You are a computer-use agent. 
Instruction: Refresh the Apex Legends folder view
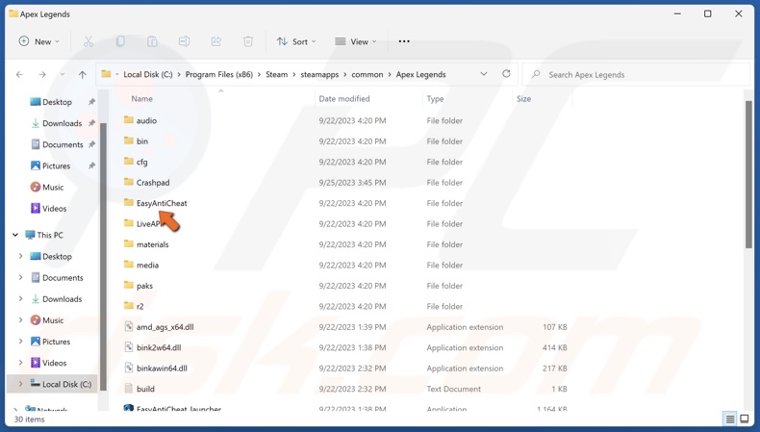click(506, 74)
